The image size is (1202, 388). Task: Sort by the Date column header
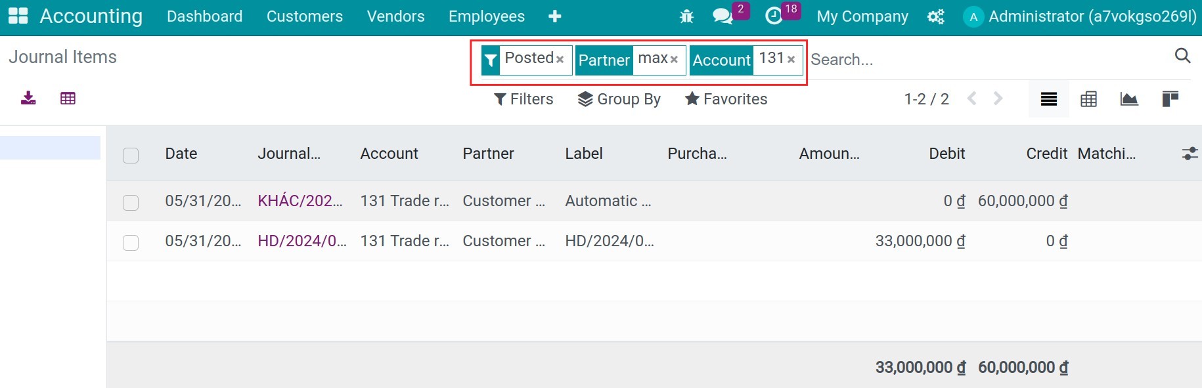point(181,154)
